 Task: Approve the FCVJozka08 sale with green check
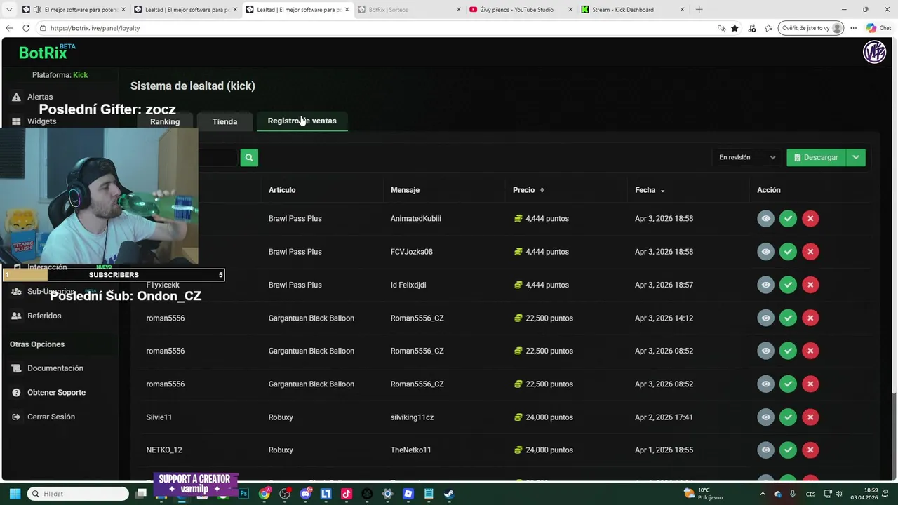coord(788,252)
